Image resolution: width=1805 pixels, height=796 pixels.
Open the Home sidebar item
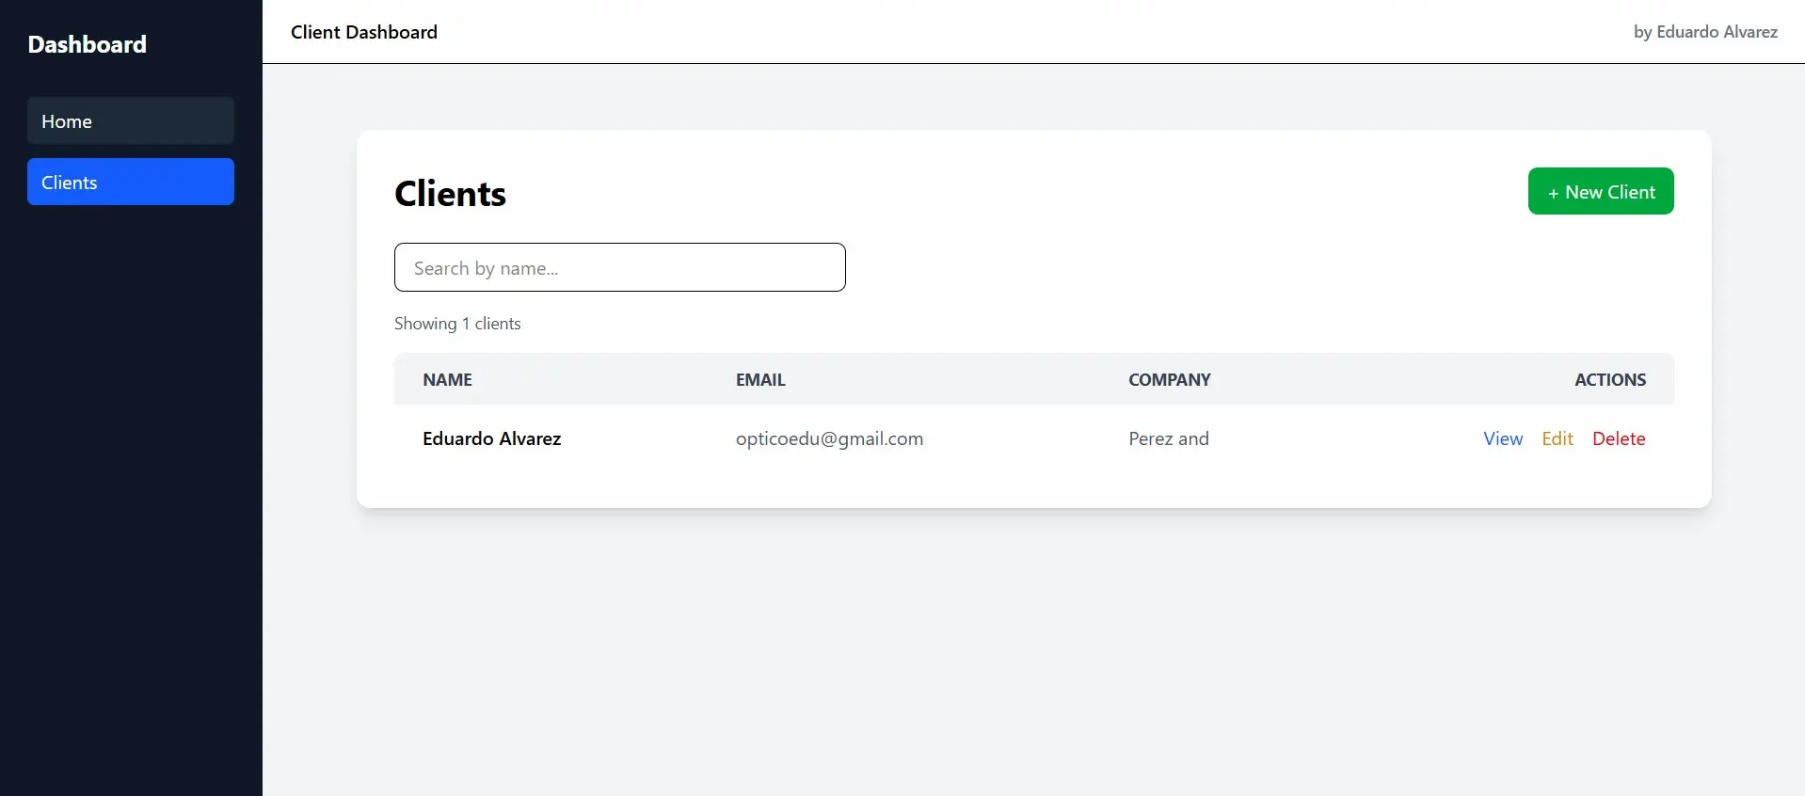(130, 121)
